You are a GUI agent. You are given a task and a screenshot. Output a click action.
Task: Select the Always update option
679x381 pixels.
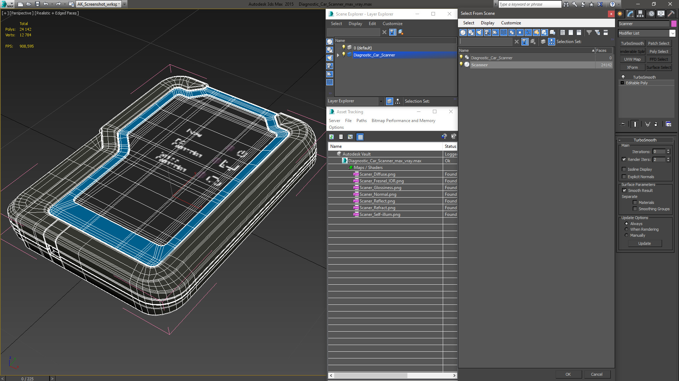click(x=626, y=224)
